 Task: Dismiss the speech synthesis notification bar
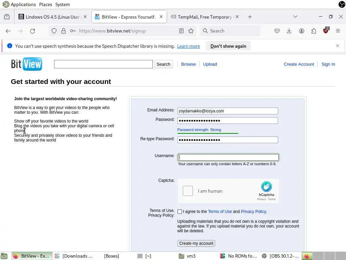pyautogui.click(x=338, y=46)
